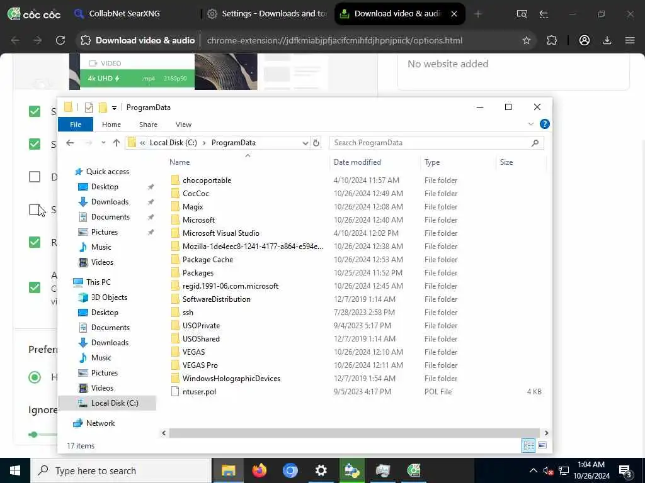Select the ntuser.pol file
The image size is (645, 483).
[x=199, y=392]
